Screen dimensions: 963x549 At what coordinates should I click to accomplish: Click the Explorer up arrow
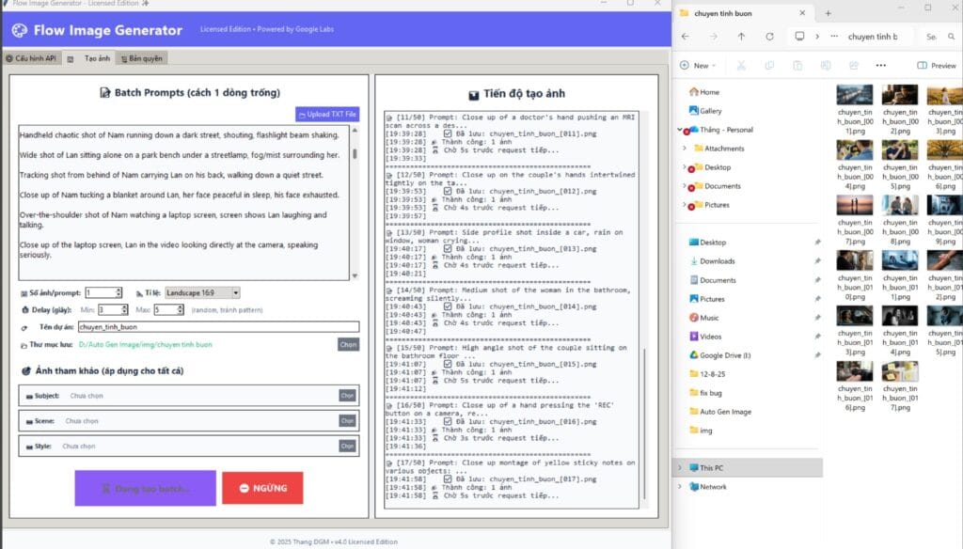pos(741,37)
